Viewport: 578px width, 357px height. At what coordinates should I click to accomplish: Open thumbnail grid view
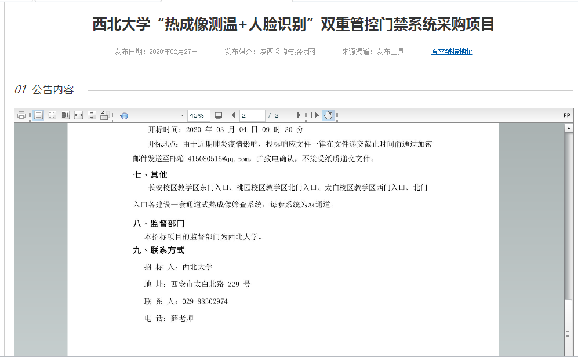tap(66, 115)
